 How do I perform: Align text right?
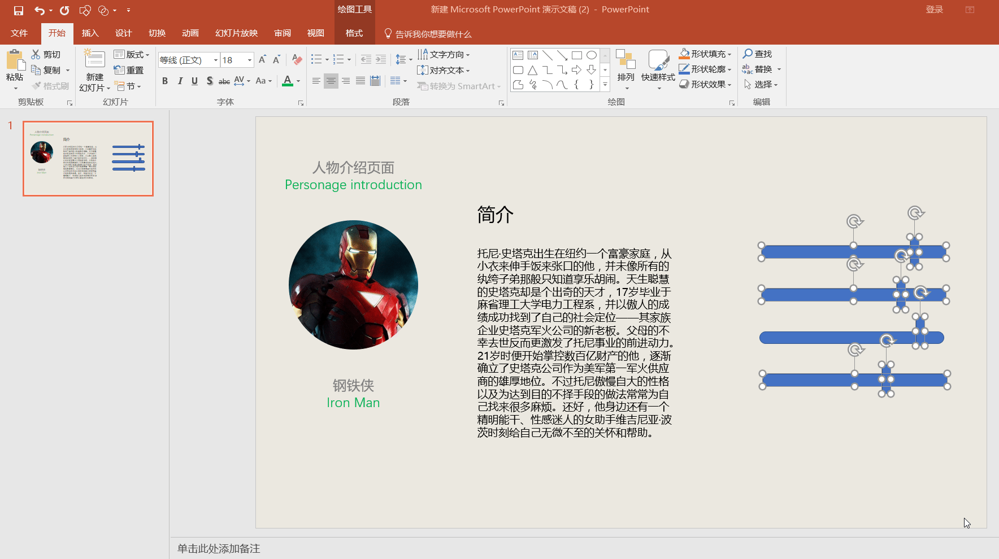pyautogui.click(x=346, y=81)
